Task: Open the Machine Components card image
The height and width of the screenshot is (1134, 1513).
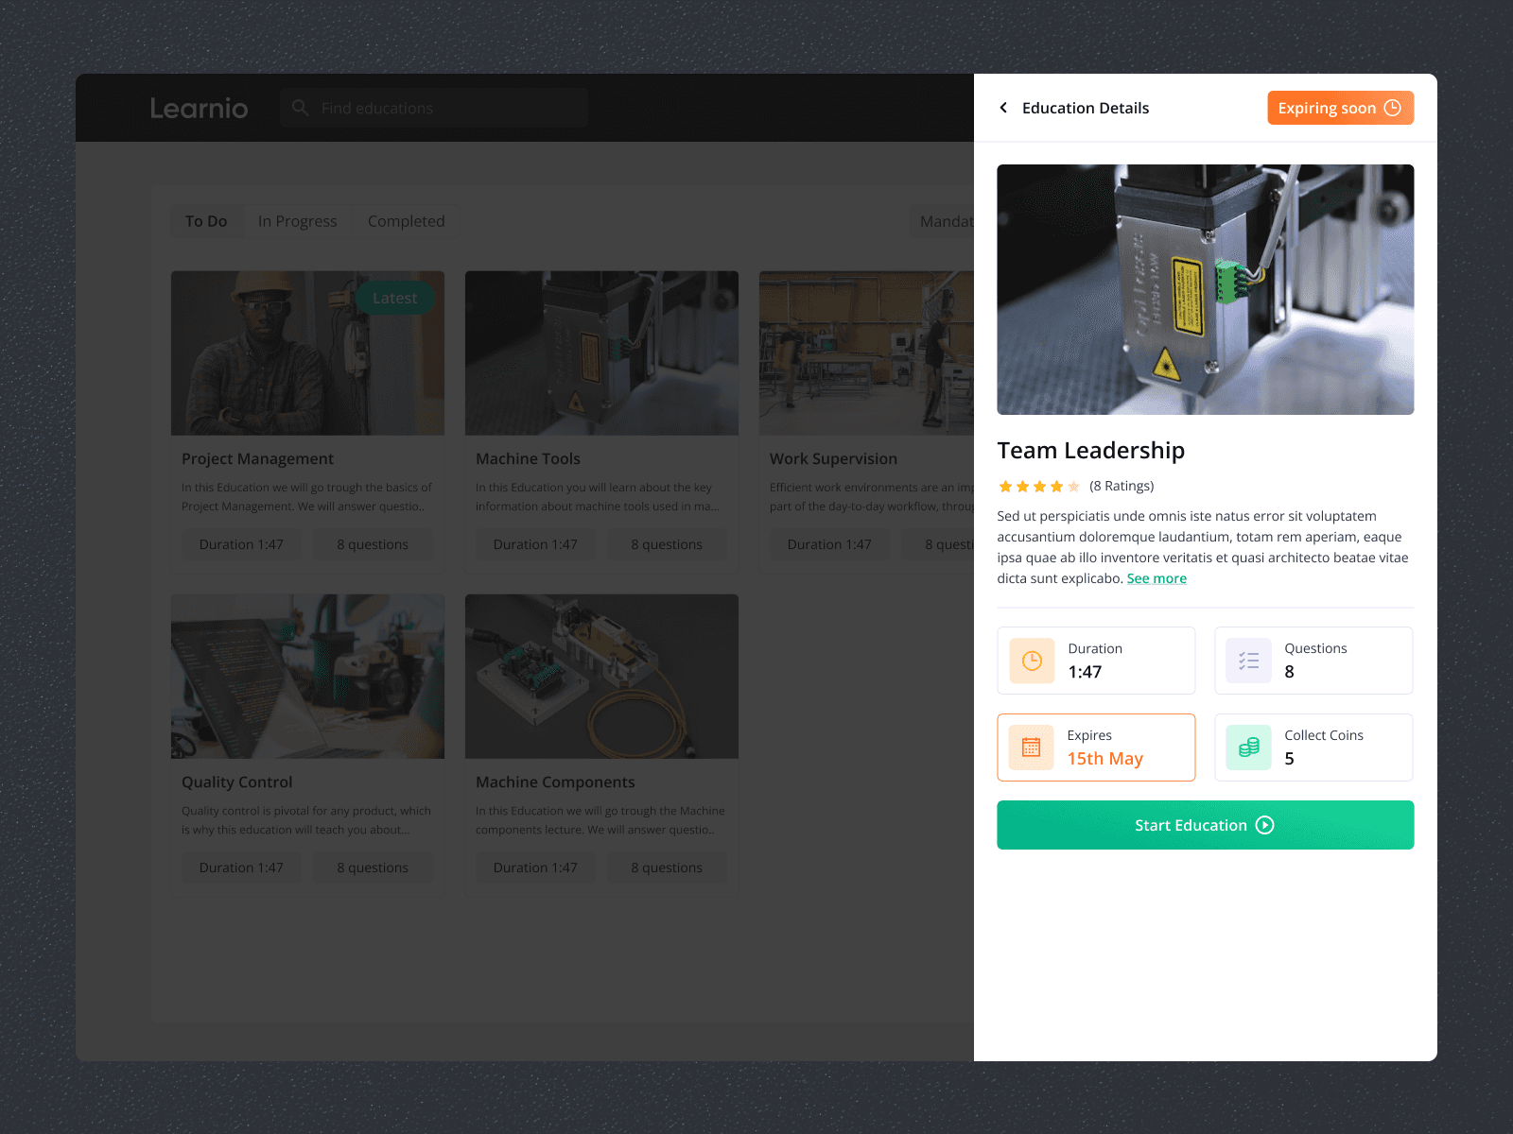Action: coord(601,677)
